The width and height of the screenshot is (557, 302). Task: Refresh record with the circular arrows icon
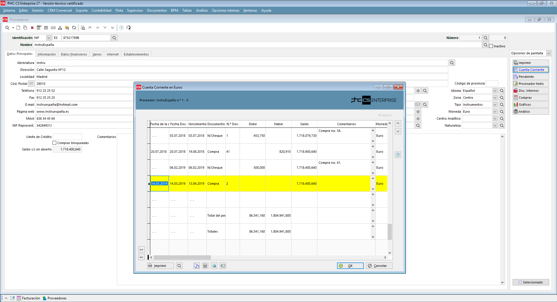[74, 28]
